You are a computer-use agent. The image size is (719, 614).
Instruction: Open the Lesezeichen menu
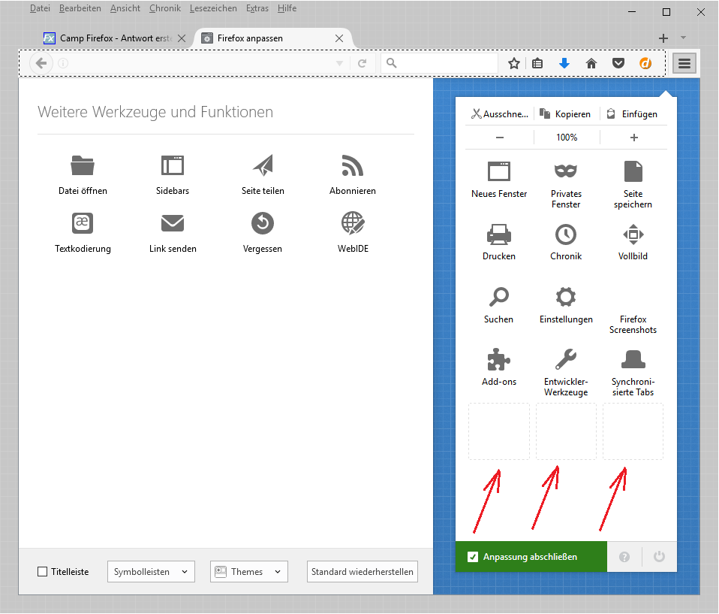(x=213, y=8)
